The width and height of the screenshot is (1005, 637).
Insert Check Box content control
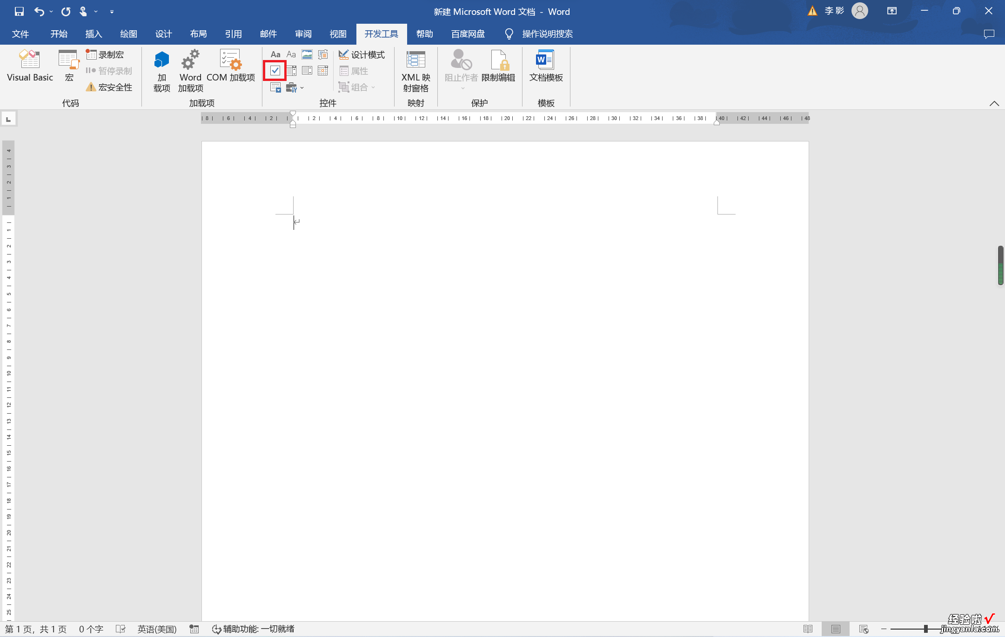coord(275,71)
